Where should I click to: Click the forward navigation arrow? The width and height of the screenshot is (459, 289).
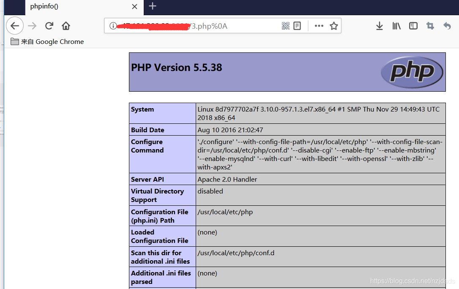point(32,26)
